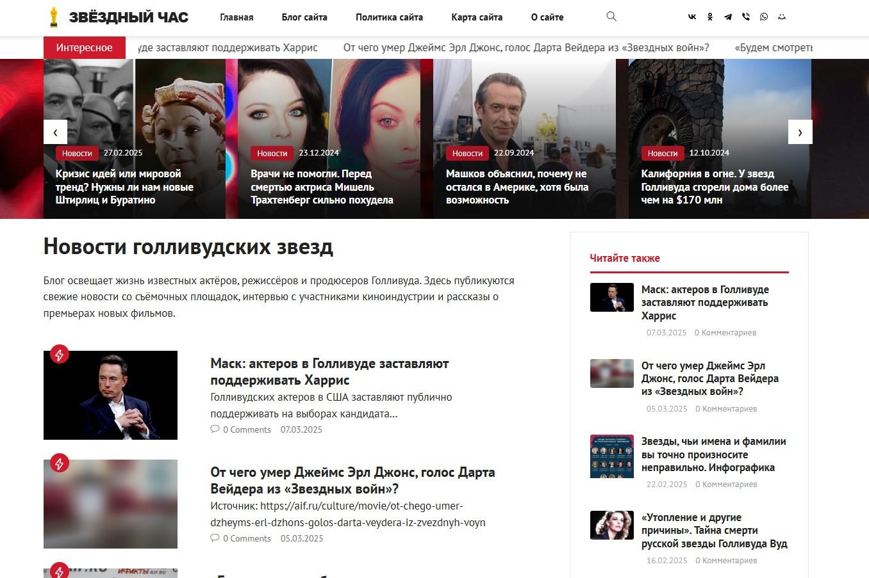869x578 pixels.
Task: Click the WhatsApp icon in header
Action: click(764, 17)
